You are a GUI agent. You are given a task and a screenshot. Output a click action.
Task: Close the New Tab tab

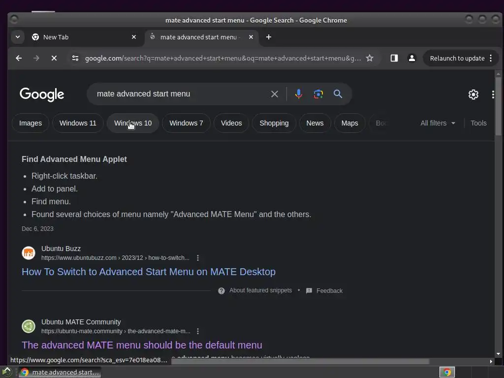pos(134,37)
